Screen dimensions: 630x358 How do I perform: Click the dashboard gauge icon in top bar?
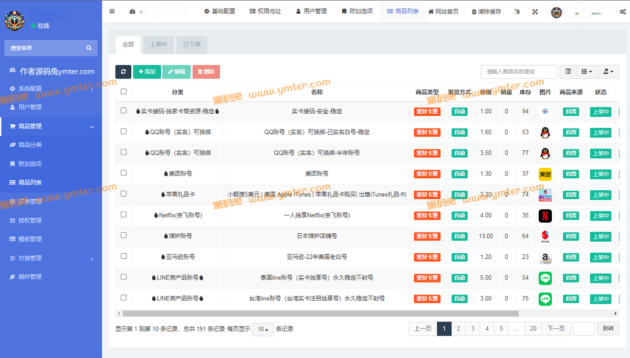click(132, 12)
